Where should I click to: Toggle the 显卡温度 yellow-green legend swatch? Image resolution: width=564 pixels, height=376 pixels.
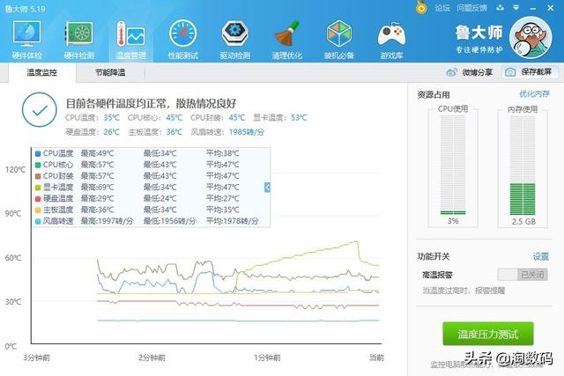point(38,188)
